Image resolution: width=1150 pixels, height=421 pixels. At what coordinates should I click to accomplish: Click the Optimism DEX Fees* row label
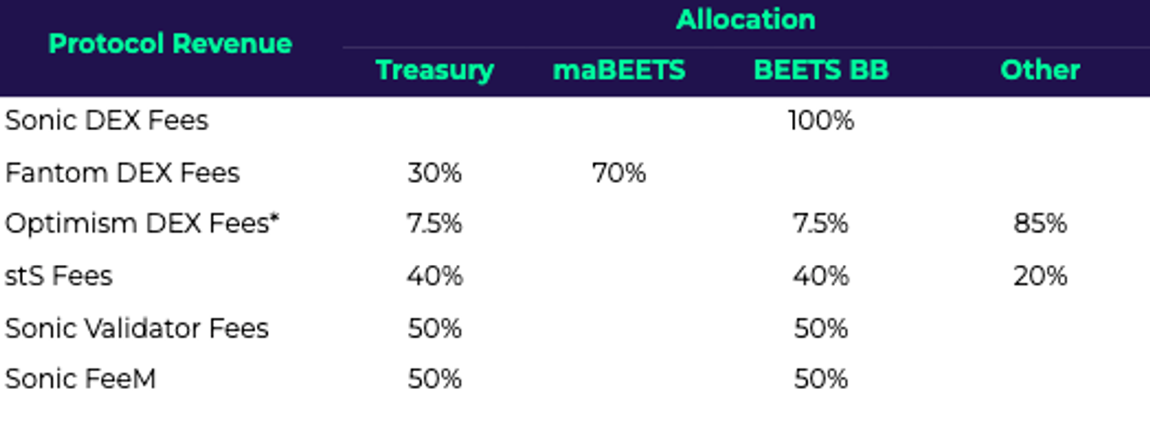143,224
